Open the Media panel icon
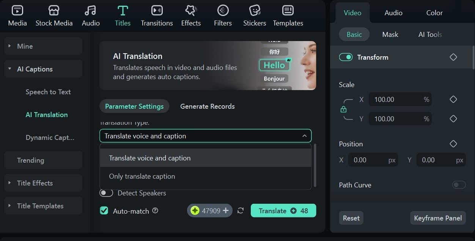 17,10
